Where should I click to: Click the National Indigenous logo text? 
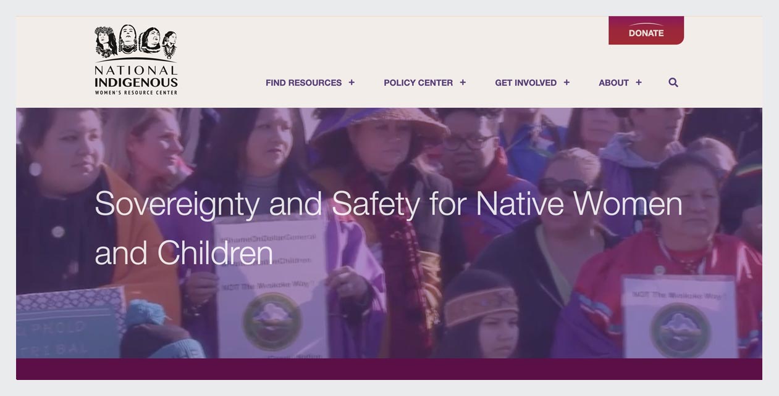(136, 76)
